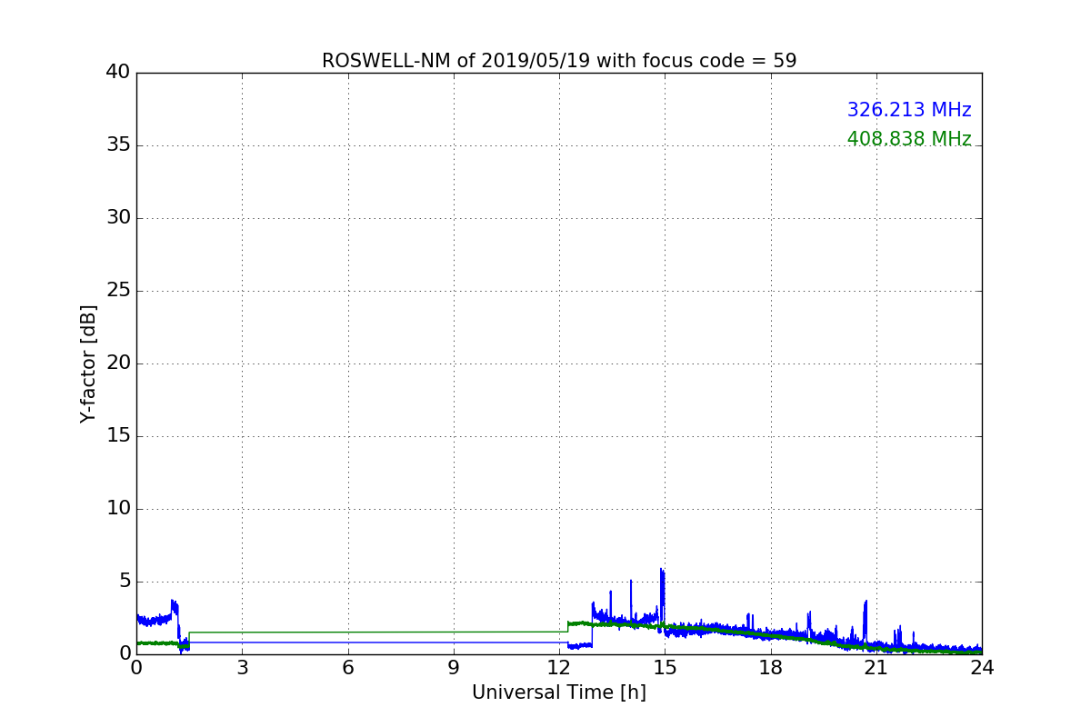
Task: Click the y-axis tick label "30"
Action: click(118, 218)
